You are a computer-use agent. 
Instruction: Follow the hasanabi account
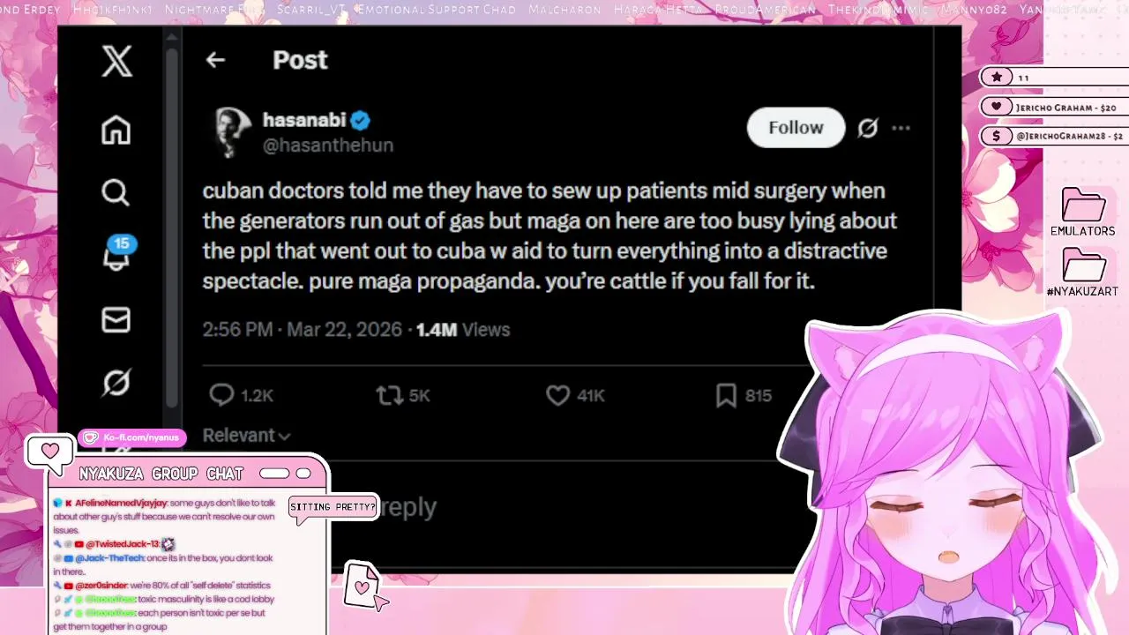coord(796,128)
